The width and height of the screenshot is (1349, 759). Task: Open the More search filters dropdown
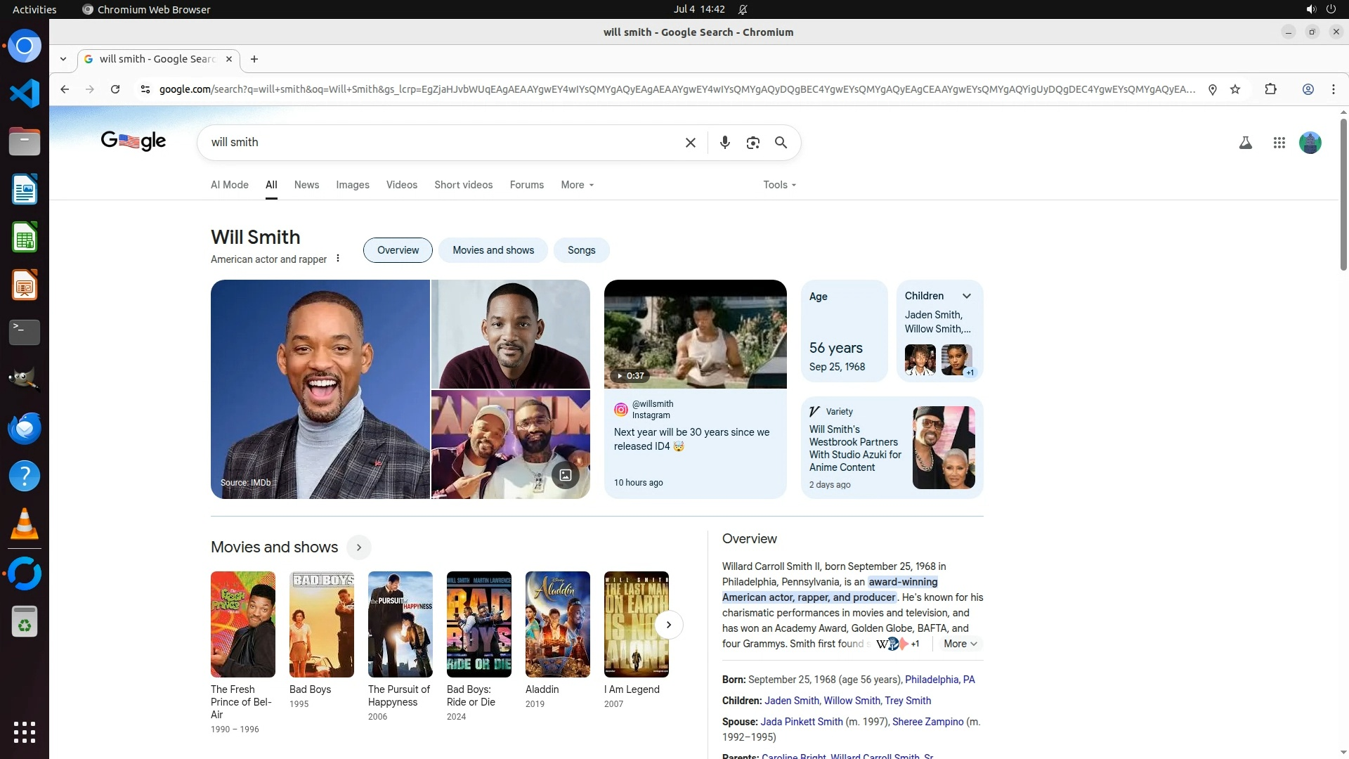pyautogui.click(x=577, y=185)
